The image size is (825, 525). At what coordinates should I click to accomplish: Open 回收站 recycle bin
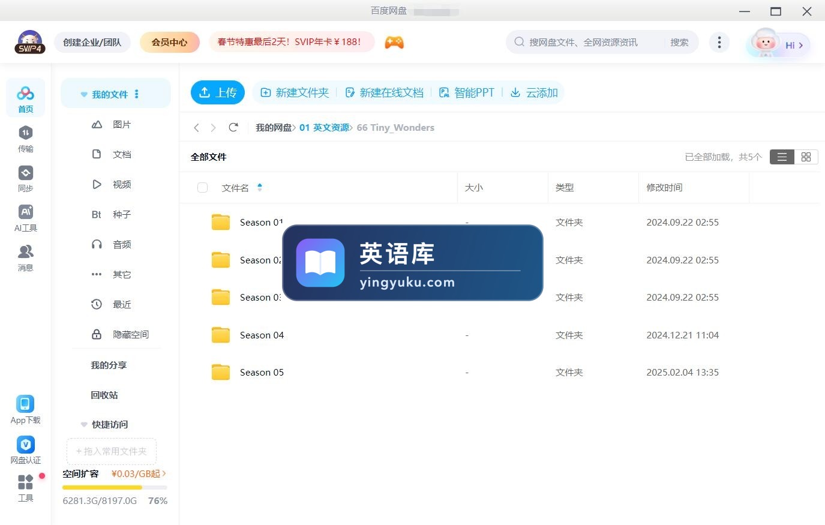104,395
